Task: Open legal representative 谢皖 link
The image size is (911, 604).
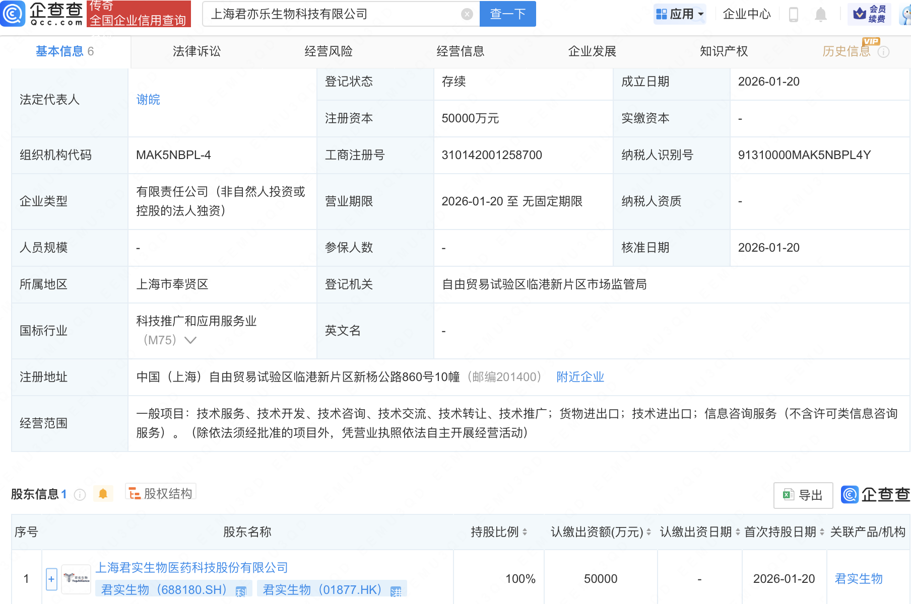Action: (148, 100)
